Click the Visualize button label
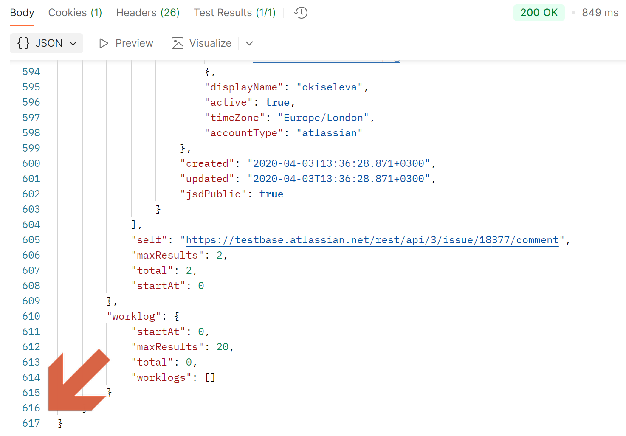The height and width of the screenshot is (436, 626). click(x=210, y=43)
